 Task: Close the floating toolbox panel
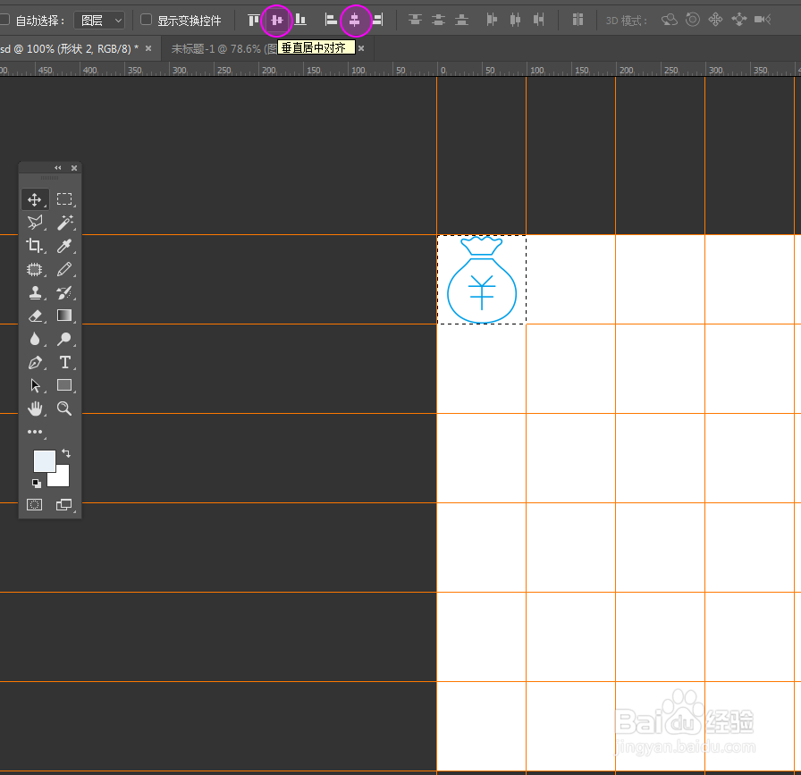[74, 167]
